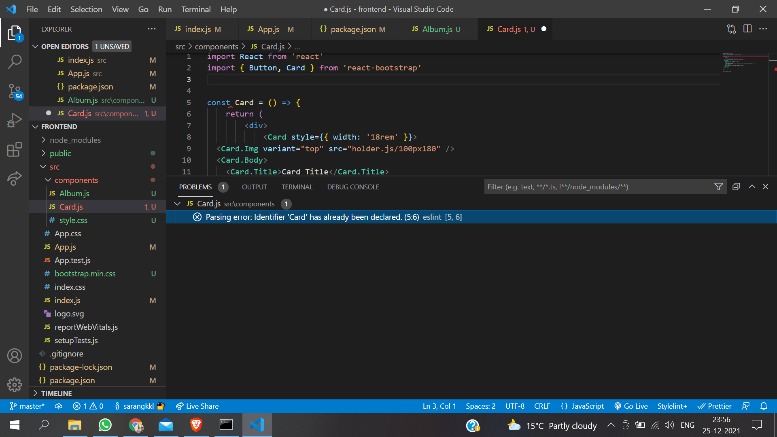The width and height of the screenshot is (777, 437).
Task: Click Go Live in status bar
Action: 631,406
